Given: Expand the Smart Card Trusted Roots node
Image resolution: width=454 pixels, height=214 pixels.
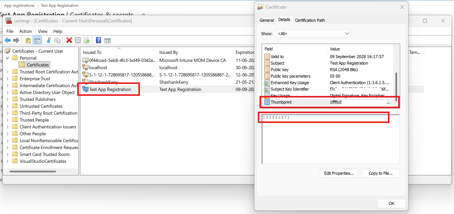Looking at the screenshot, I should click(x=8, y=154).
